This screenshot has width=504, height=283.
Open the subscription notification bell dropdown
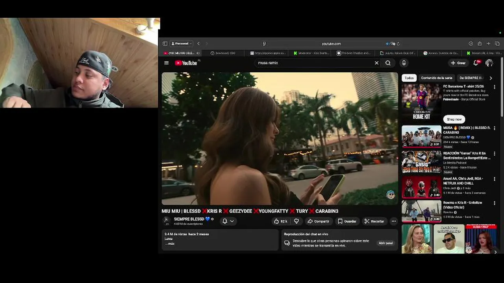tap(228, 221)
